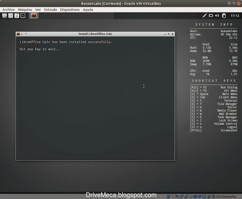
Task: Close the Install LibreOffice Calc window
Action: click(172, 34)
